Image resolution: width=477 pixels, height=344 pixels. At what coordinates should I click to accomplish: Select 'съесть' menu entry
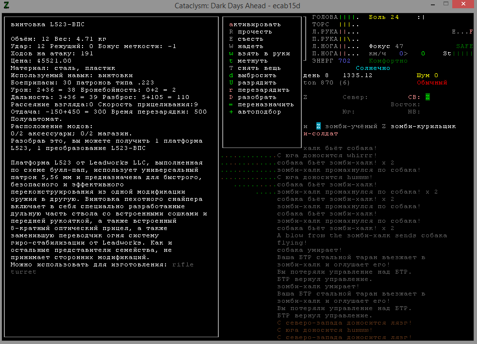246,39
